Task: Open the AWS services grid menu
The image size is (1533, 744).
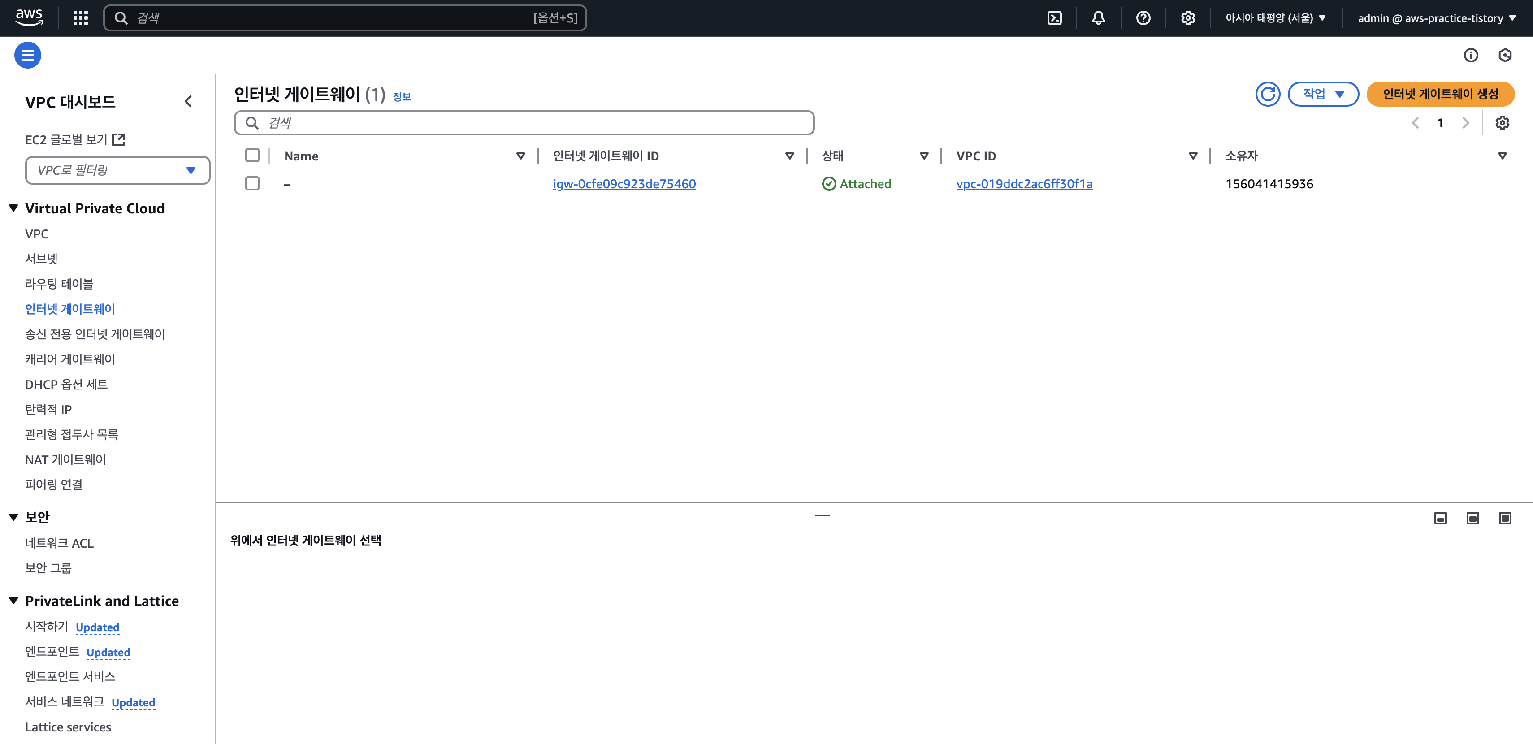Action: (x=80, y=18)
